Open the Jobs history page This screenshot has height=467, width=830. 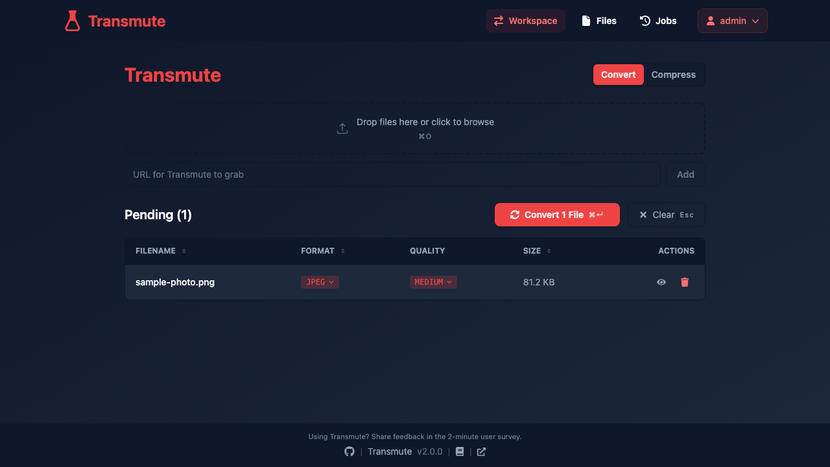(658, 21)
